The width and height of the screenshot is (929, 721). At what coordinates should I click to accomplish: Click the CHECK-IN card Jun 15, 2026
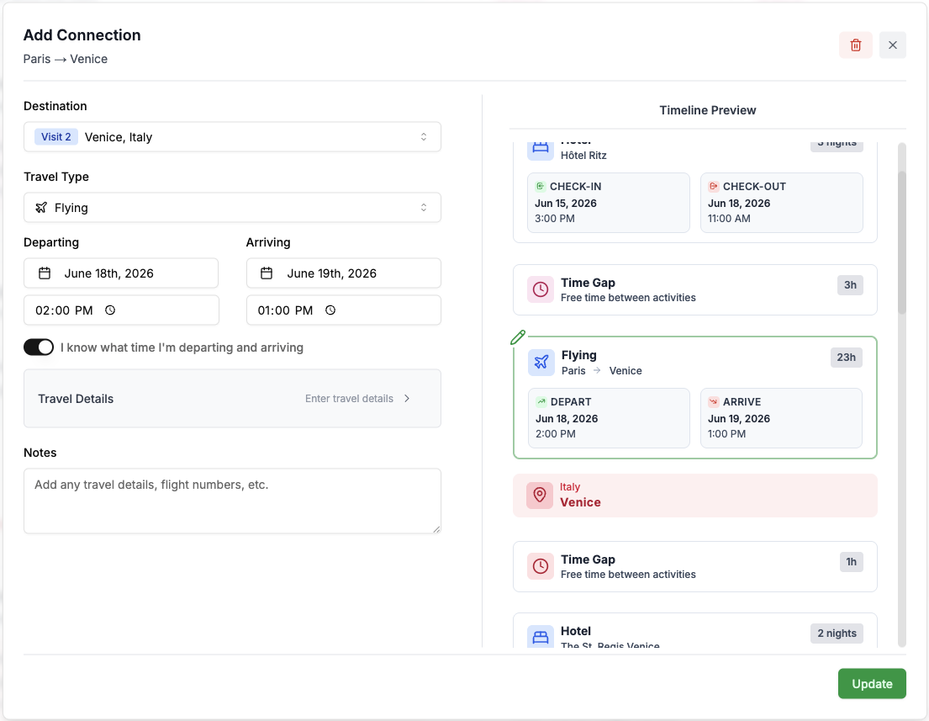click(609, 203)
